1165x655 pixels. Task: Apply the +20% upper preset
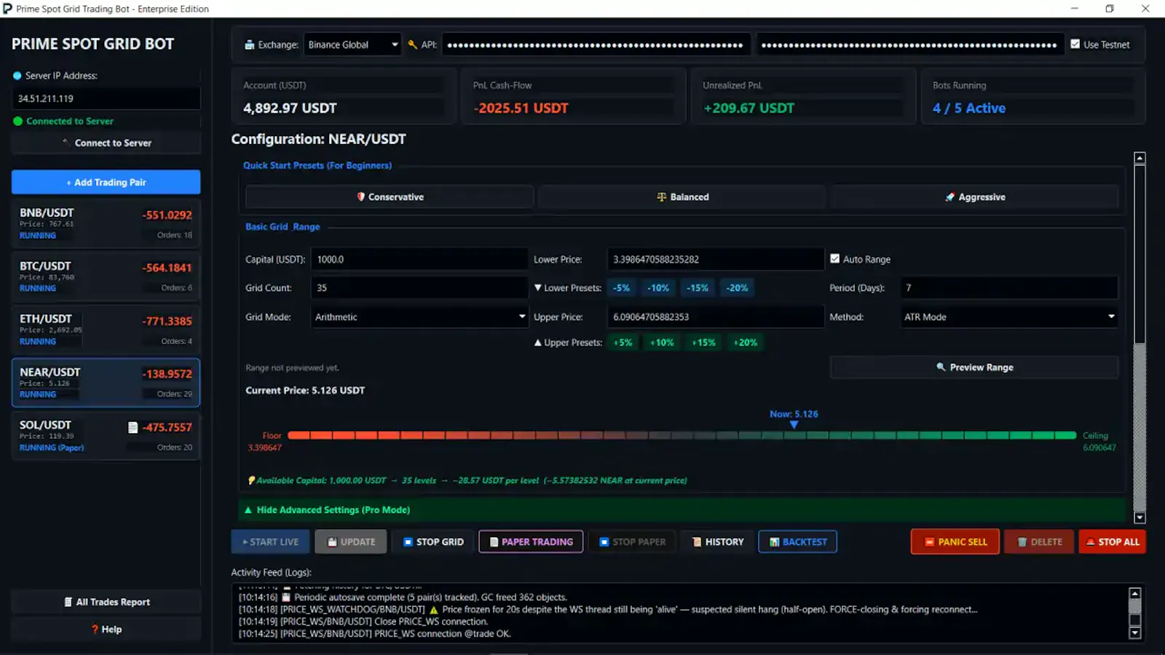745,342
